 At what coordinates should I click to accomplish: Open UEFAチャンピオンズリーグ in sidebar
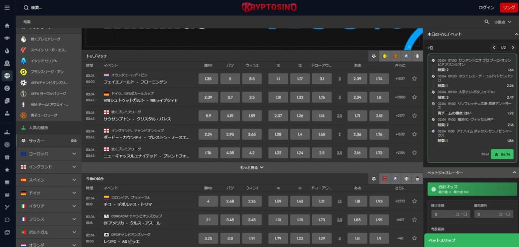pyautogui.click(x=49, y=83)
